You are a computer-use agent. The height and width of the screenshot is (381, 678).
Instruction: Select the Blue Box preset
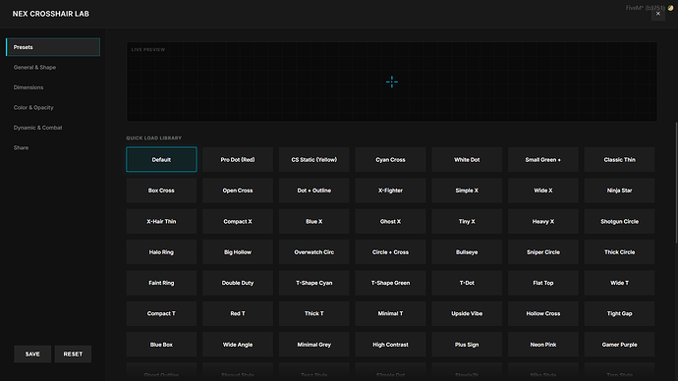point(161,345)
